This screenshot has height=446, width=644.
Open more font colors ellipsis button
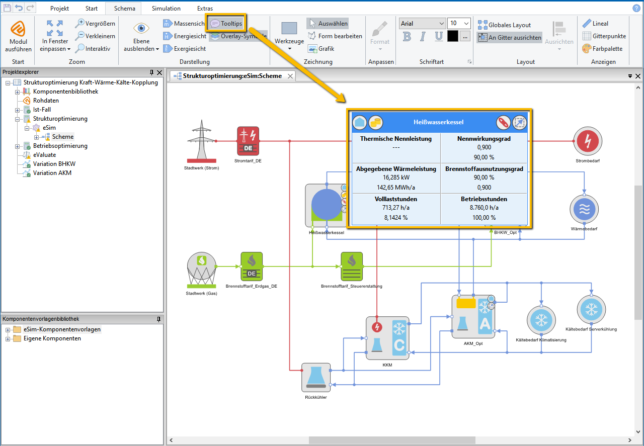click(x=465, y=36)
